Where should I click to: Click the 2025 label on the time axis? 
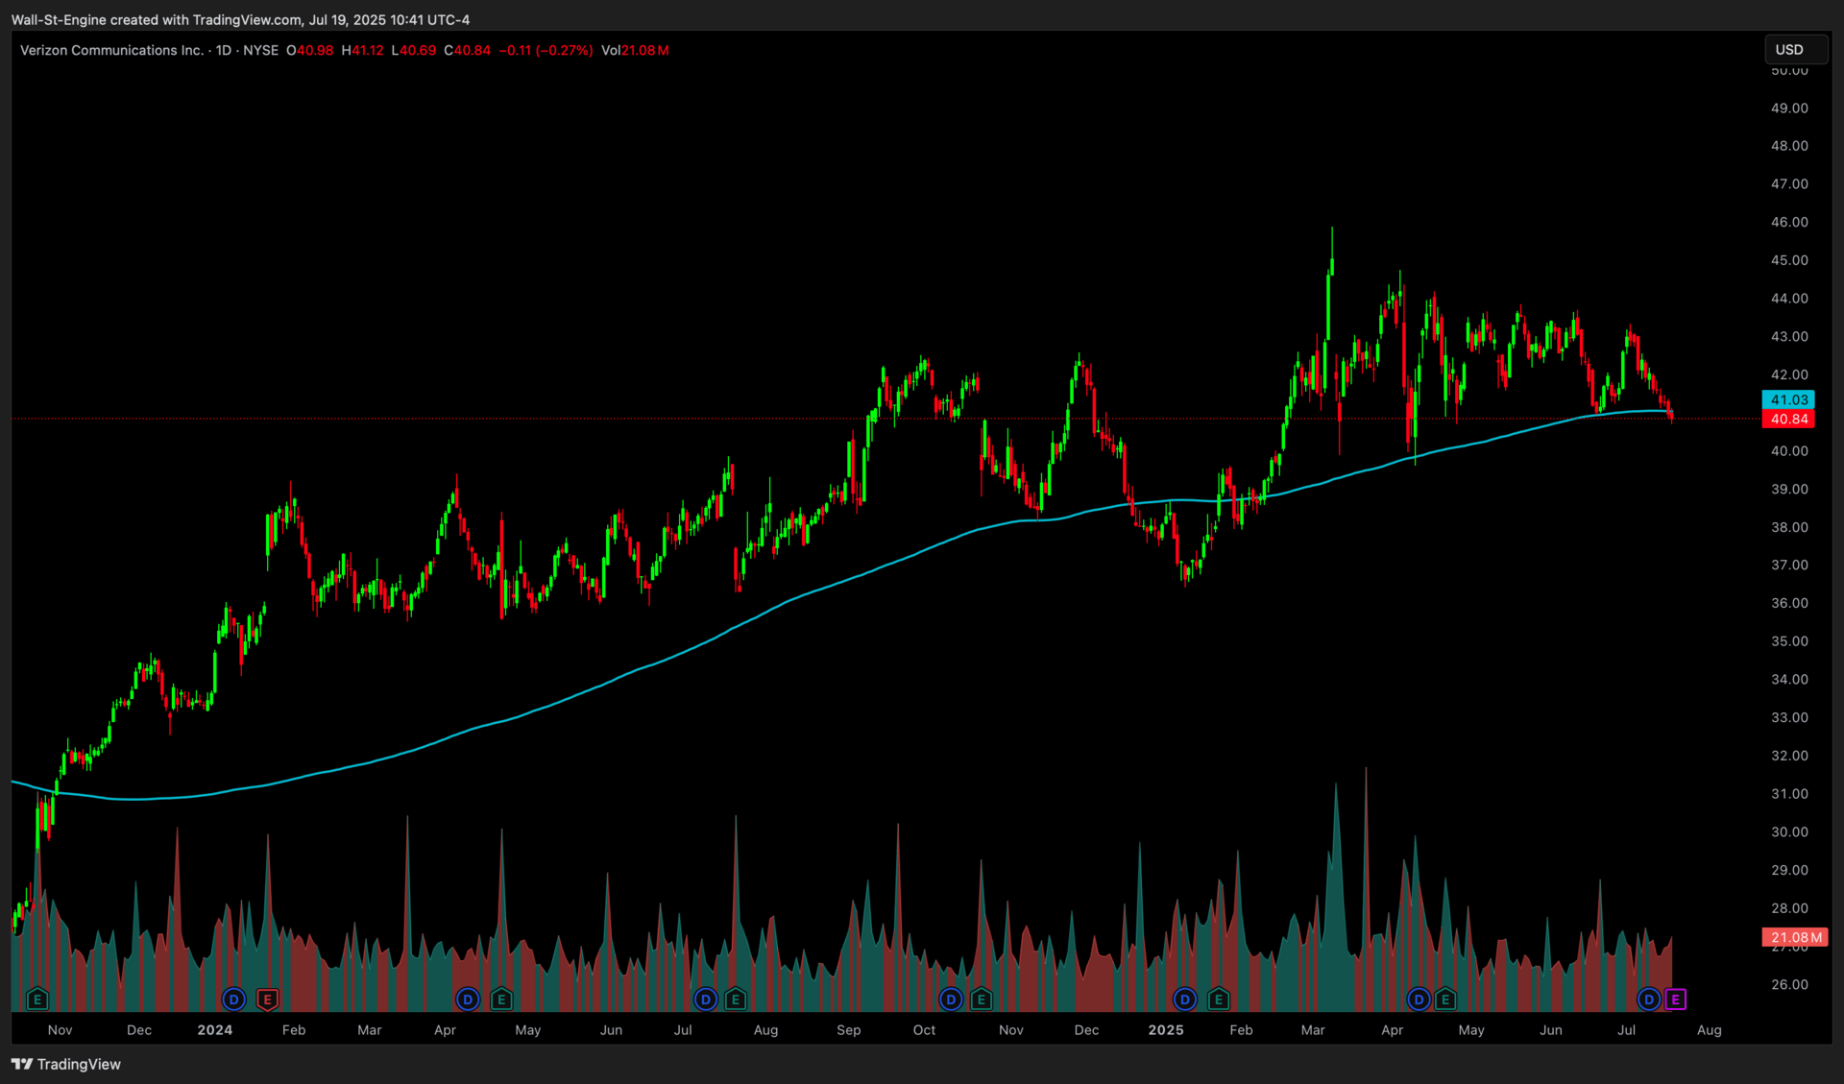(1166, 1030)
